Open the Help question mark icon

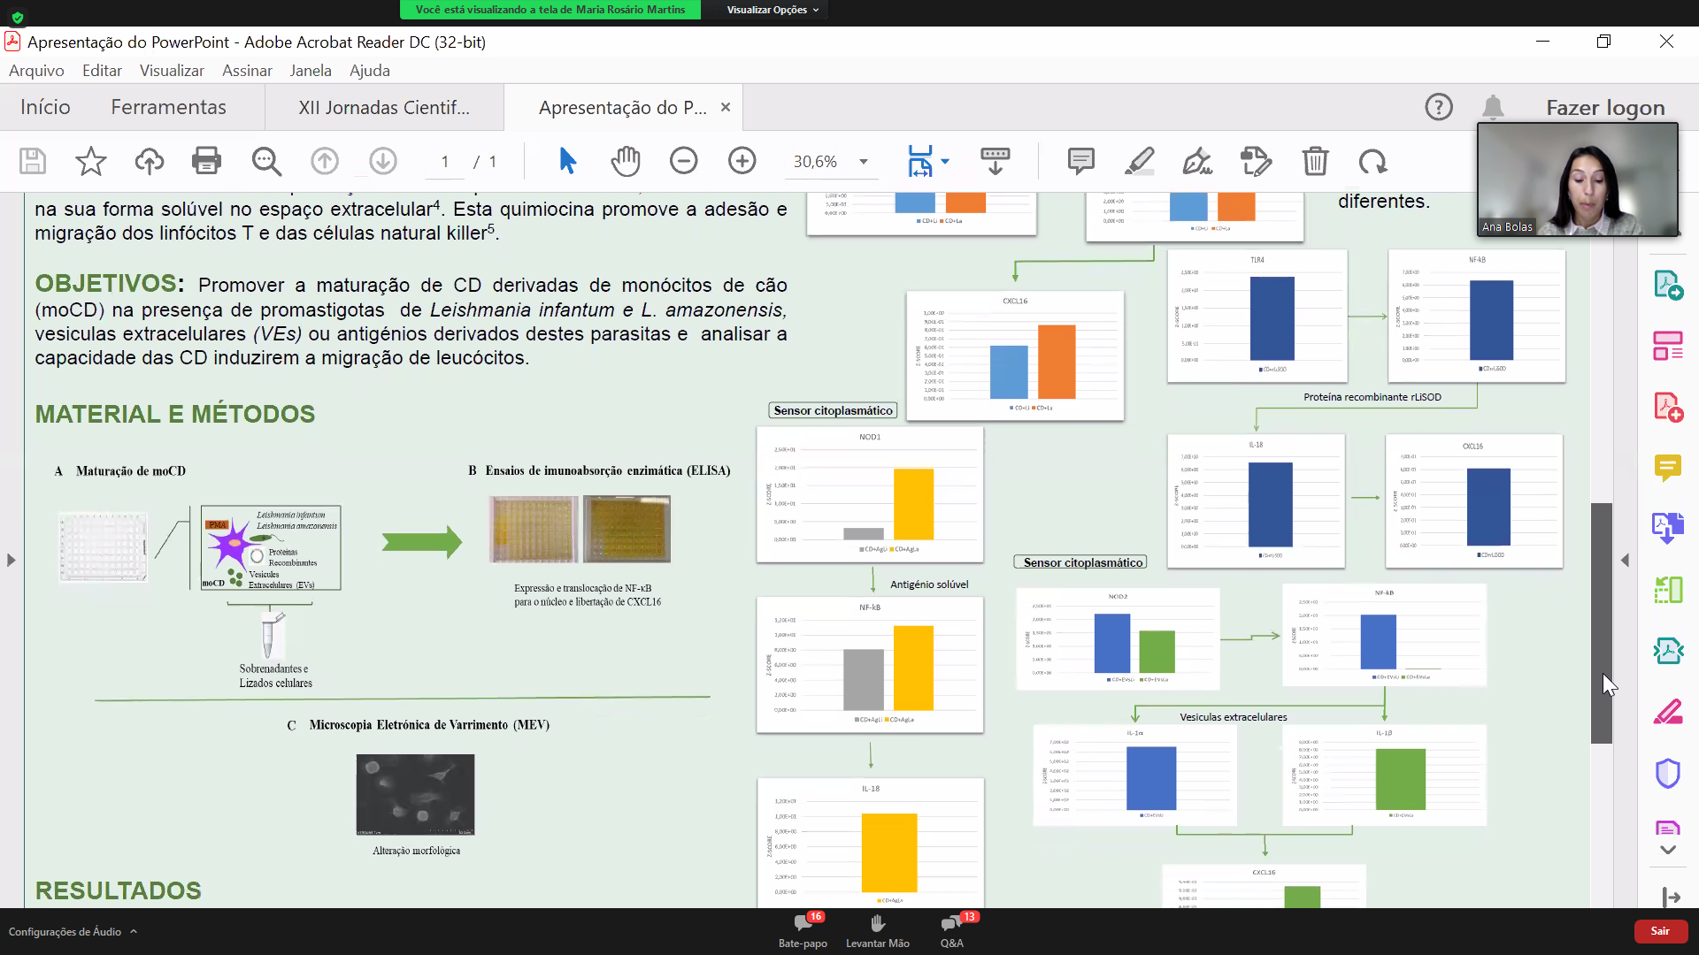click(x=1439, y=107)
